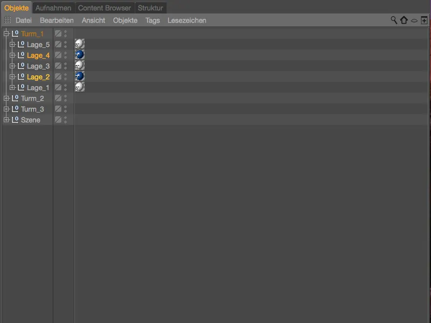The width and height of the screenshot is (431, 323).
Task: Switch to the Struktur tab
Action: pyautogui.click(x=150, y=8)
